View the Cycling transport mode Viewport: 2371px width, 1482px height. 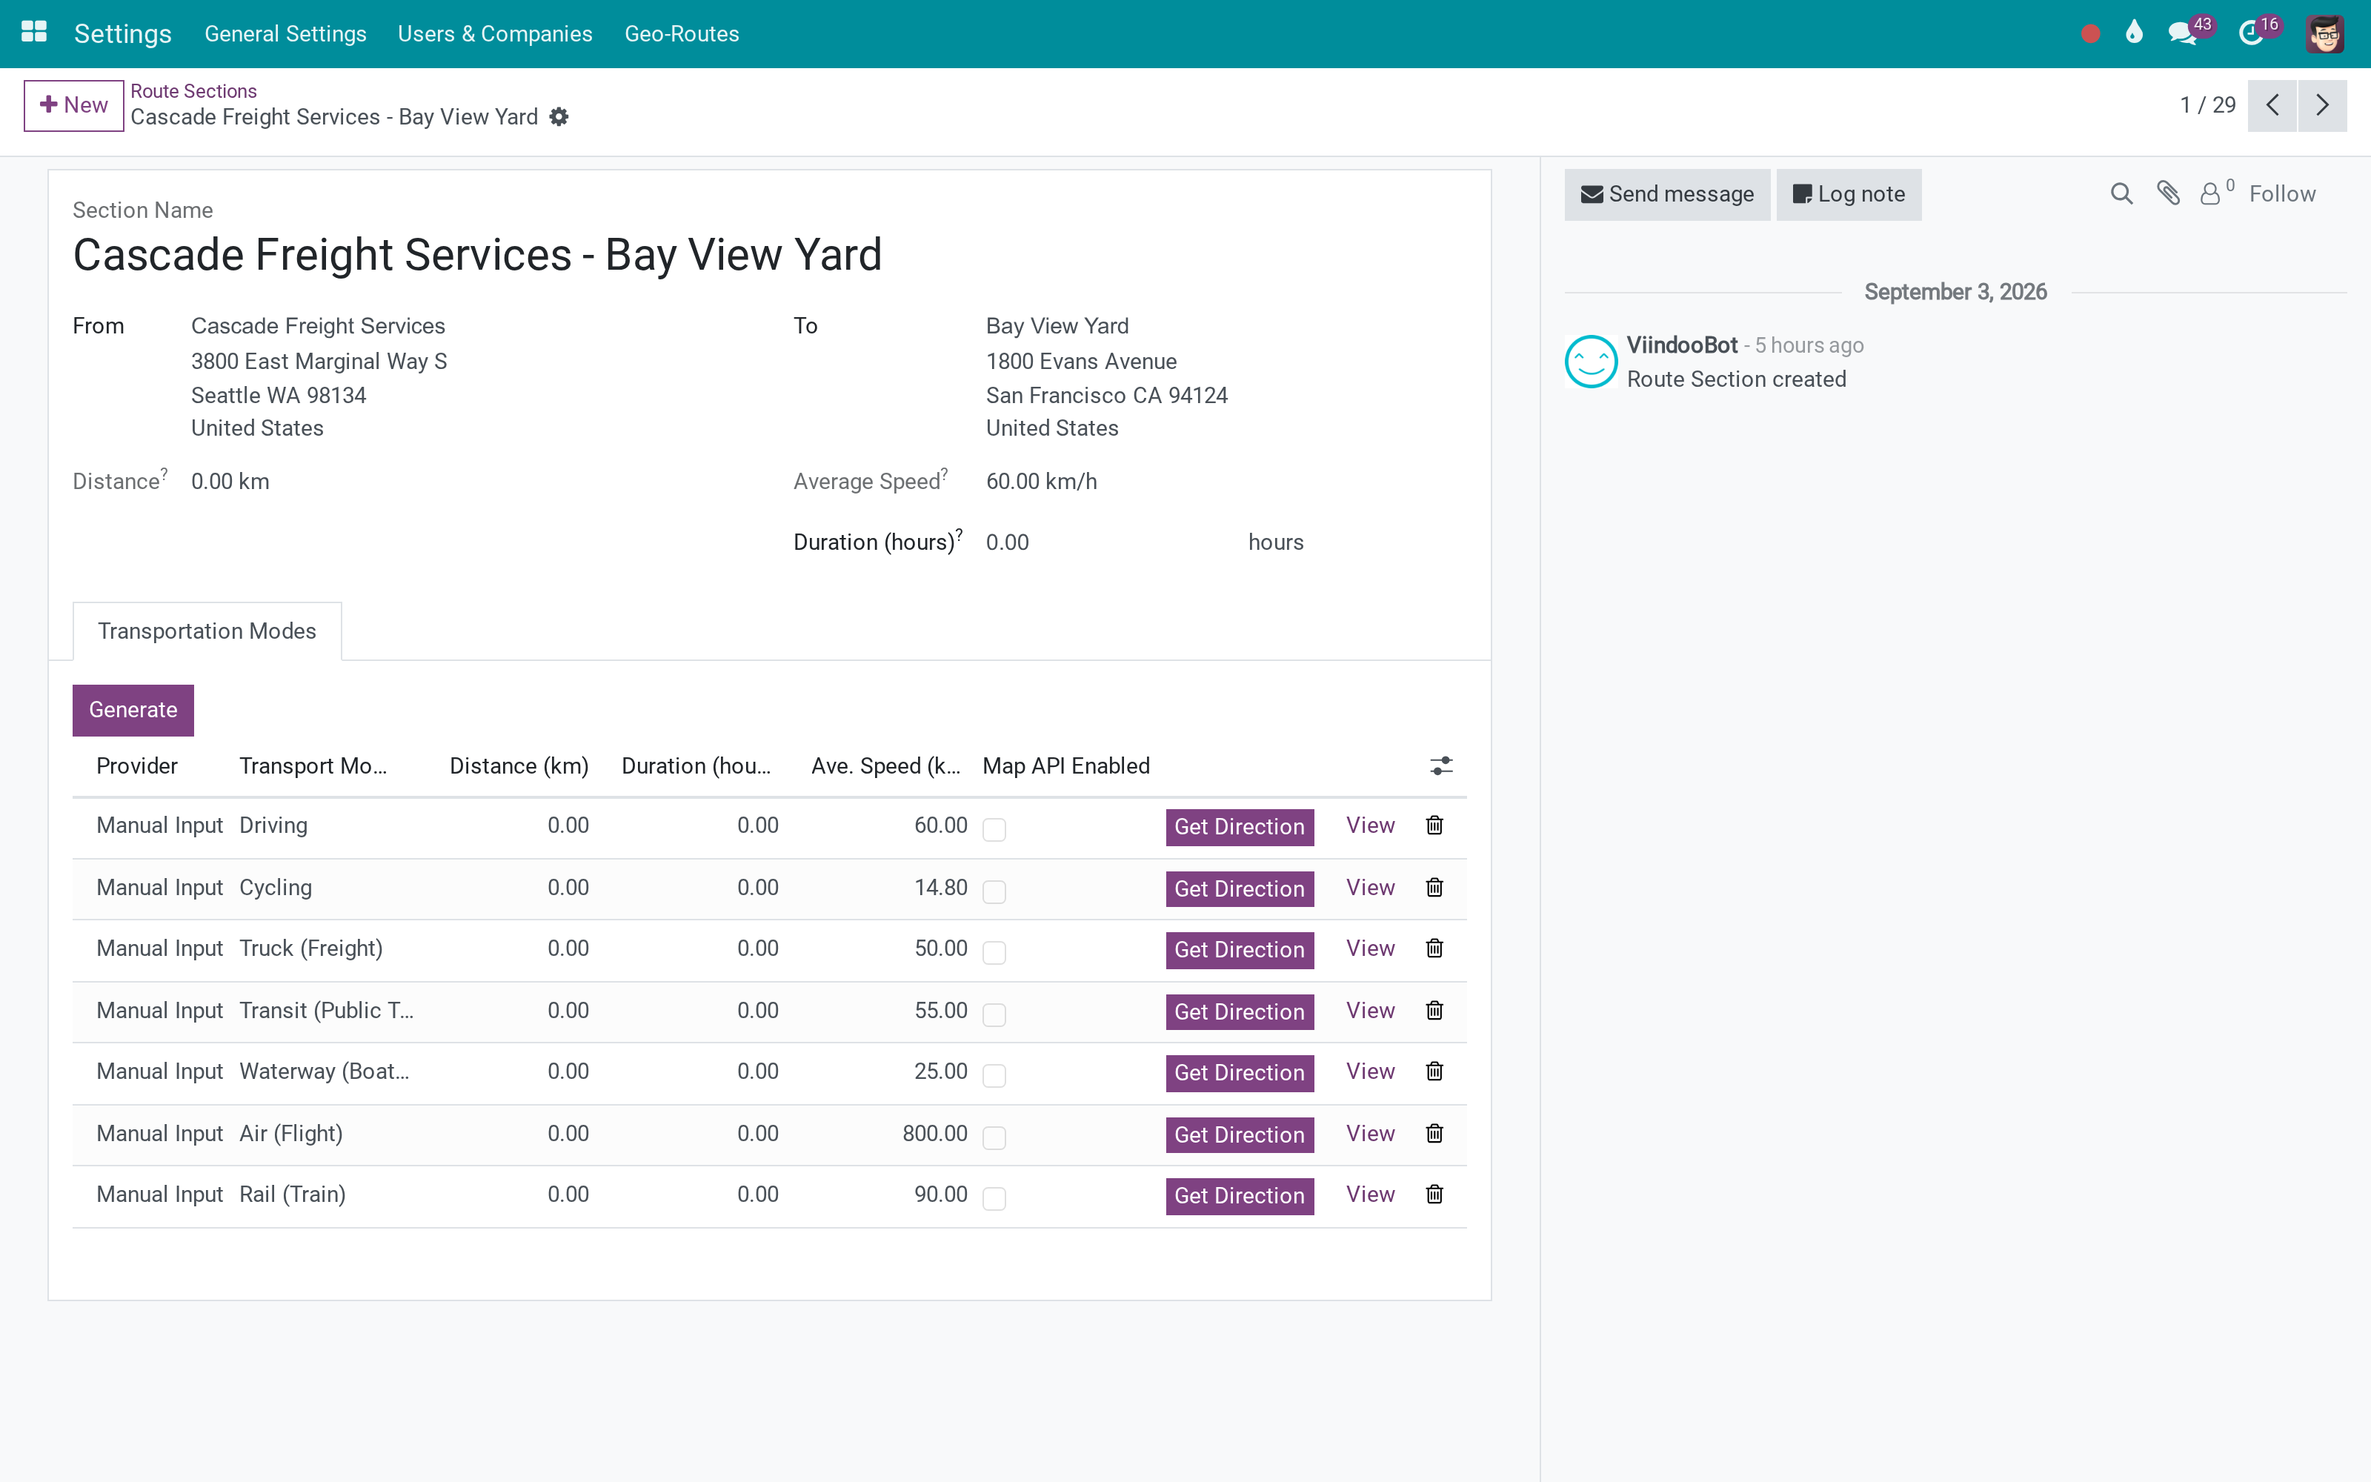1370,887
